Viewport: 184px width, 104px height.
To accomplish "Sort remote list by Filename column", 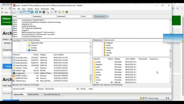I will pos(97,59).
